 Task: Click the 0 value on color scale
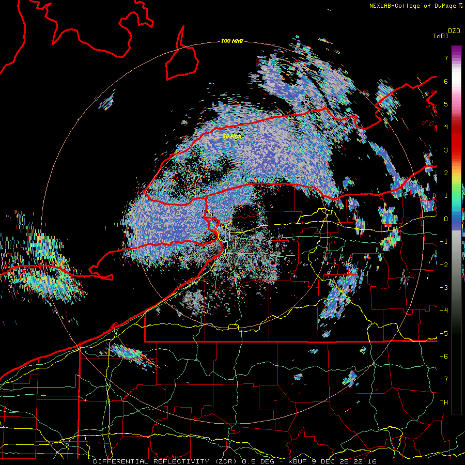(446, 219)
